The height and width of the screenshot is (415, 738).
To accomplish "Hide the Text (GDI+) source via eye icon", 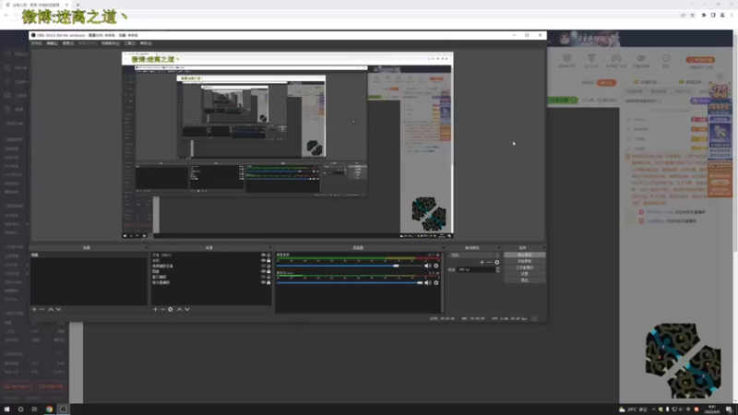I will click(263, 255).
